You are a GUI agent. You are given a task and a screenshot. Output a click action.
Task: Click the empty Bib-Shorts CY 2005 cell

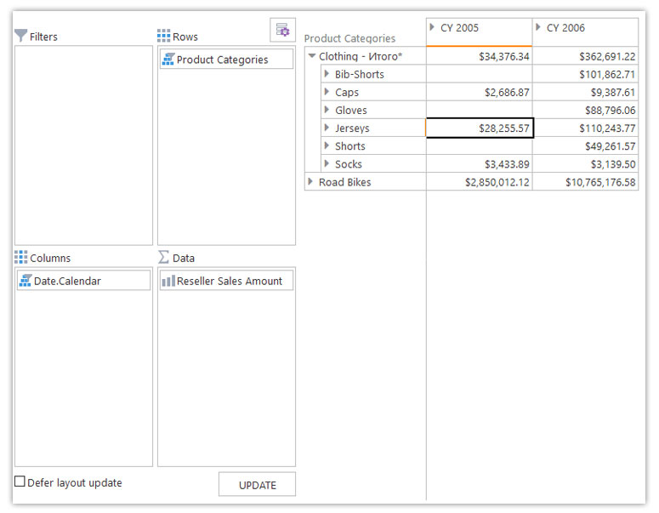click(479, 74)
